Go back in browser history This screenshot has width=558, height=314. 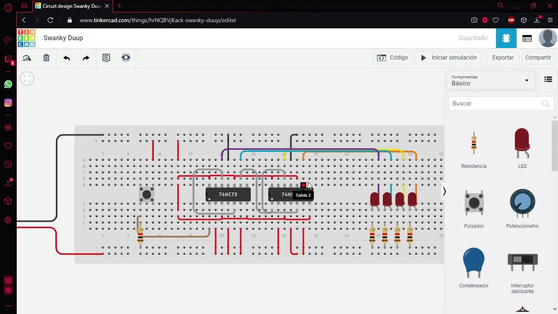coord(24,20)
